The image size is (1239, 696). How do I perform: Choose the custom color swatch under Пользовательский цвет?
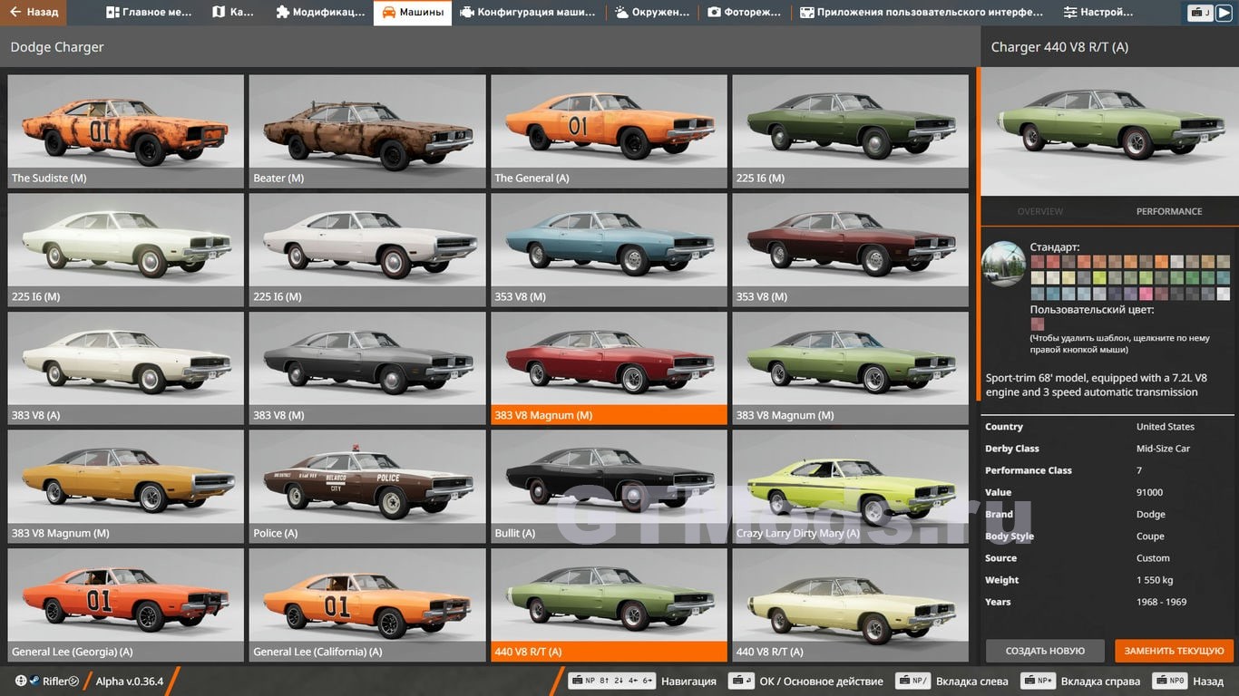click(x=1038, y=324)
